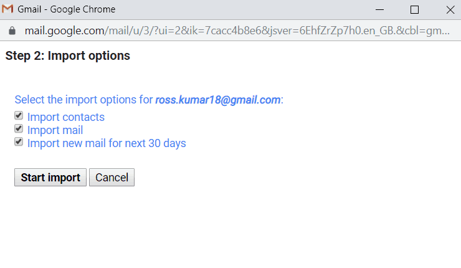Click the "Select the import options for" text
461x268 pixels.
coord(83,100)
